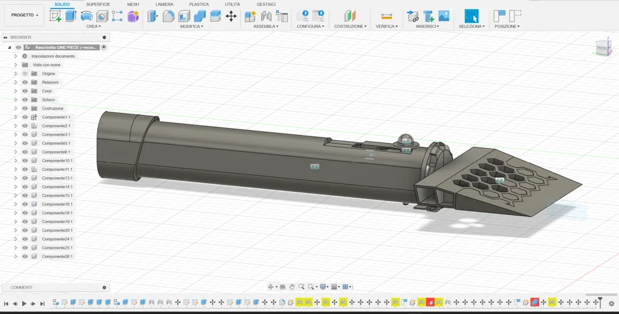619x314 pixels.
Task: Select the Revolve tool icon
Action: click(x=87, y=16)
